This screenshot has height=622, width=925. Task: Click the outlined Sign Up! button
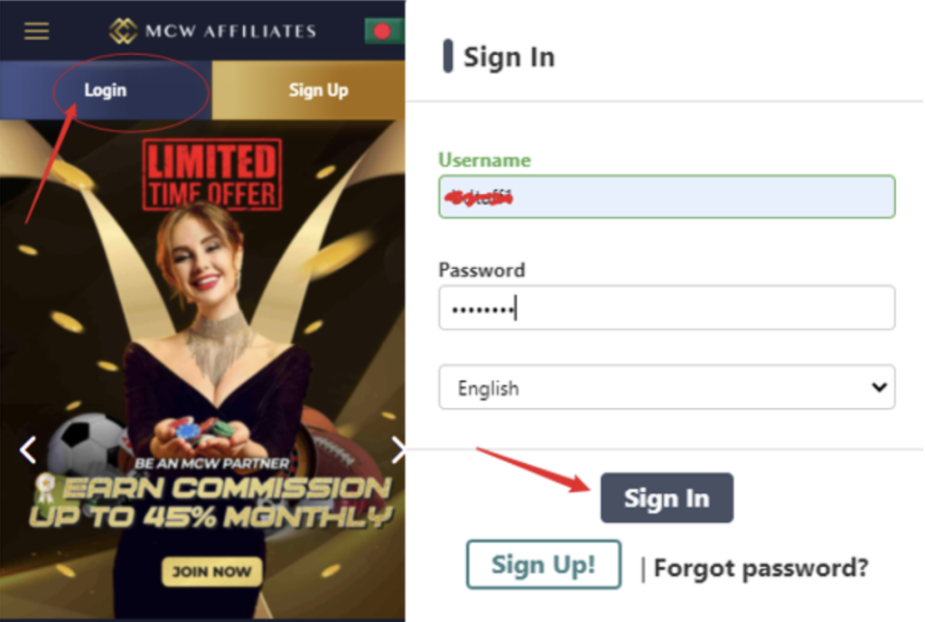(x=544, y=565)
